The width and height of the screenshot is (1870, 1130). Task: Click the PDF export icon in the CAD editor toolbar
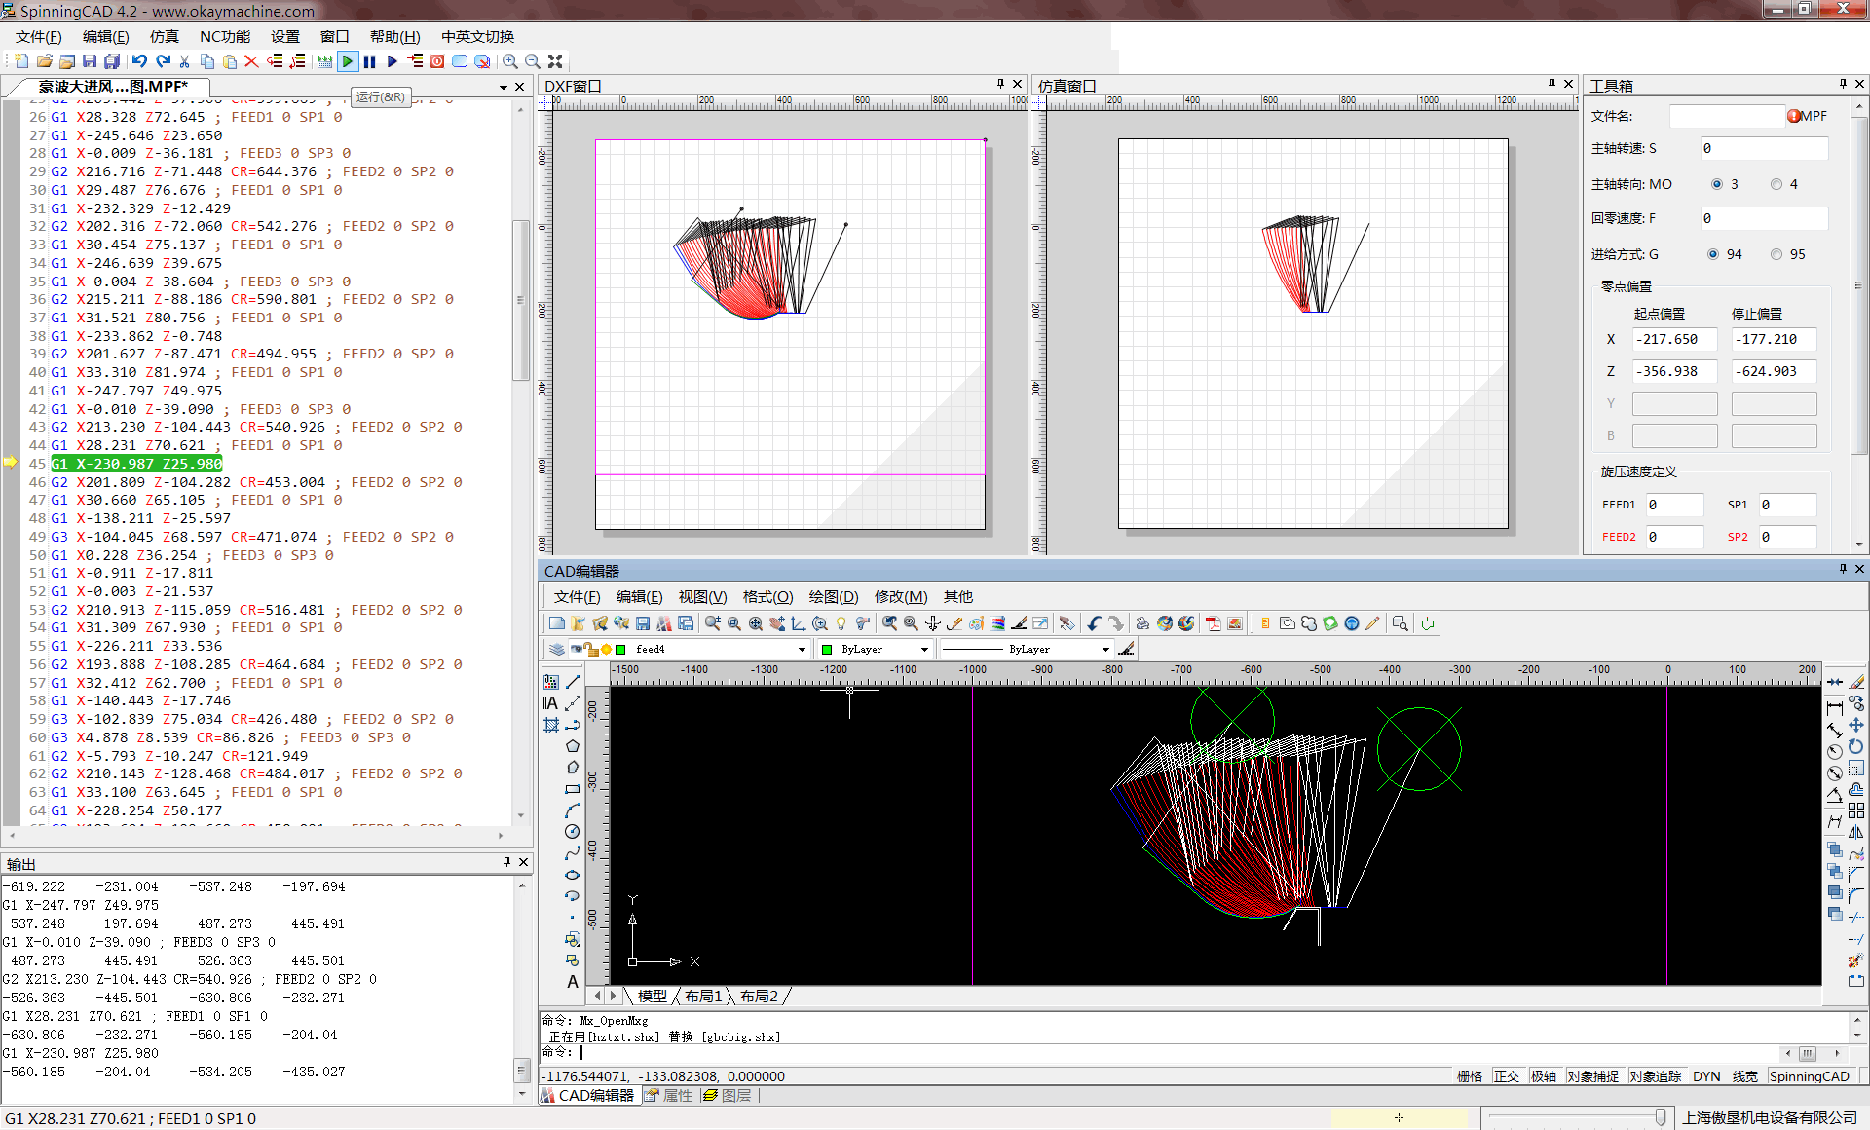pos(1214,623)
